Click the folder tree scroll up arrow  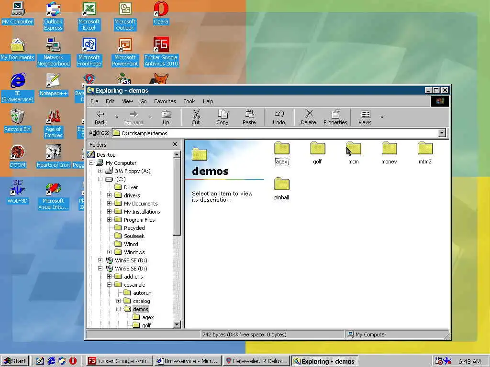177,155
